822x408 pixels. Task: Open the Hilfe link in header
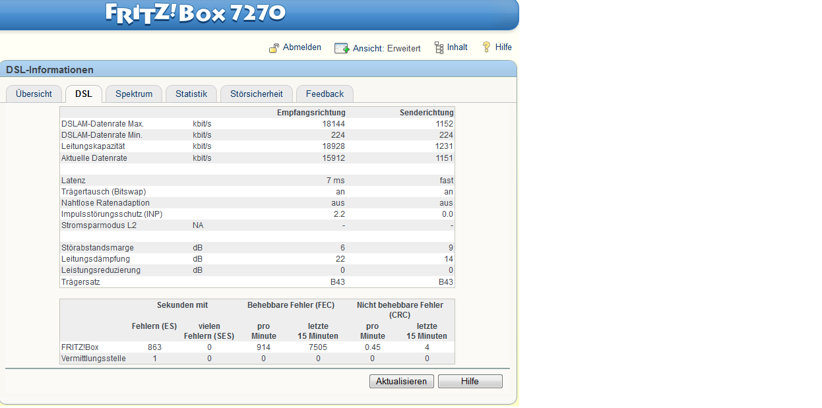pos(503,47)
